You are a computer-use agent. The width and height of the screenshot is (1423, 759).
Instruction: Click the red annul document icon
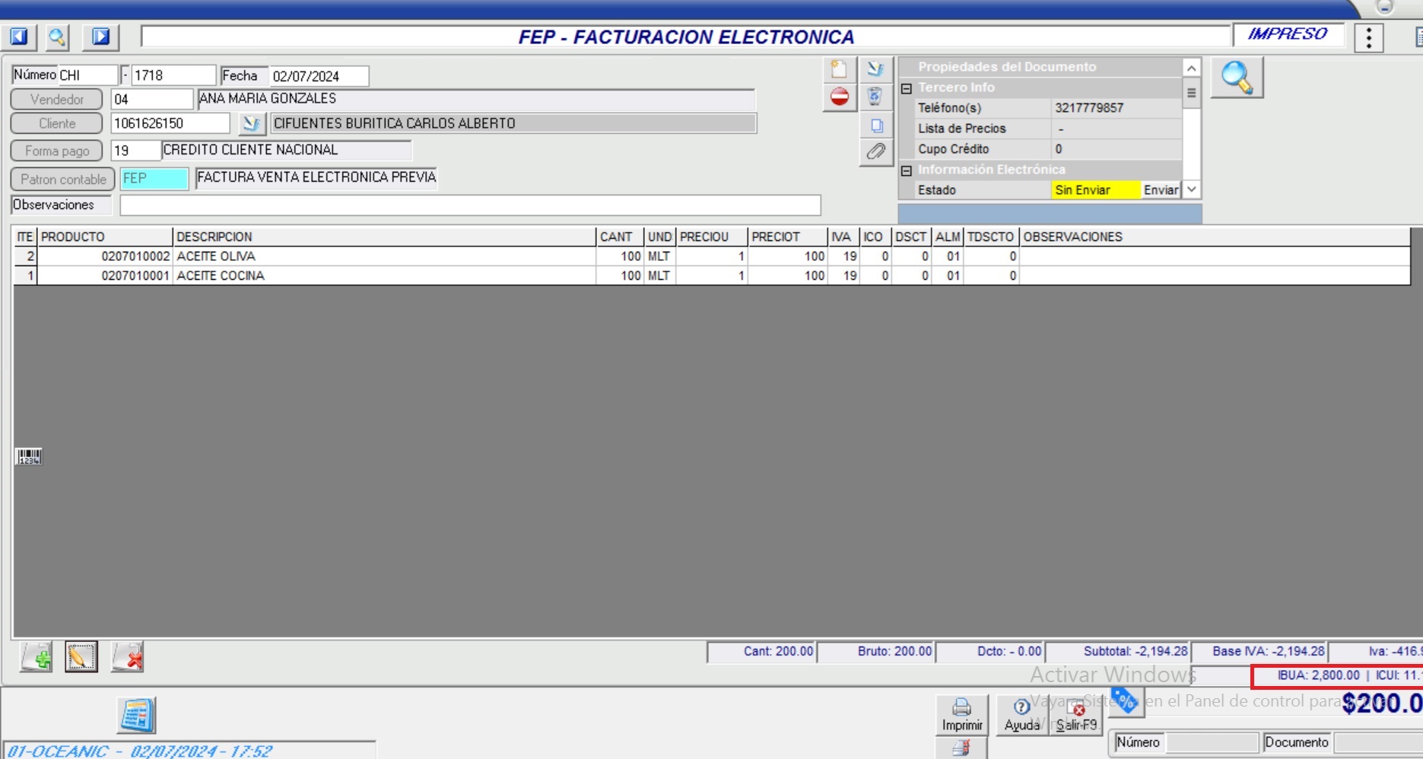(839, 97)
